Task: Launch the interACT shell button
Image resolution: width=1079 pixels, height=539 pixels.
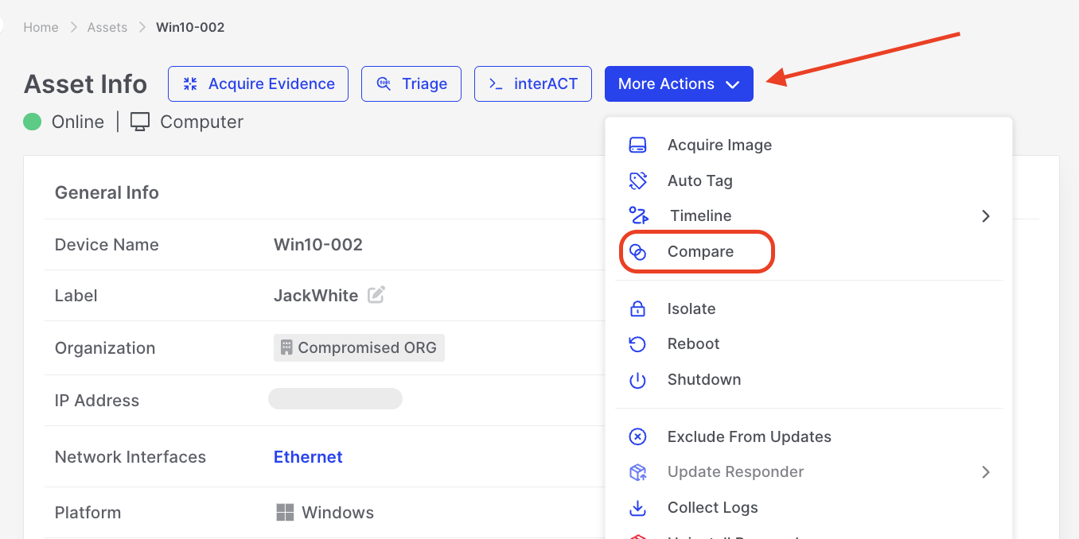Action: [x=532, y=84]
